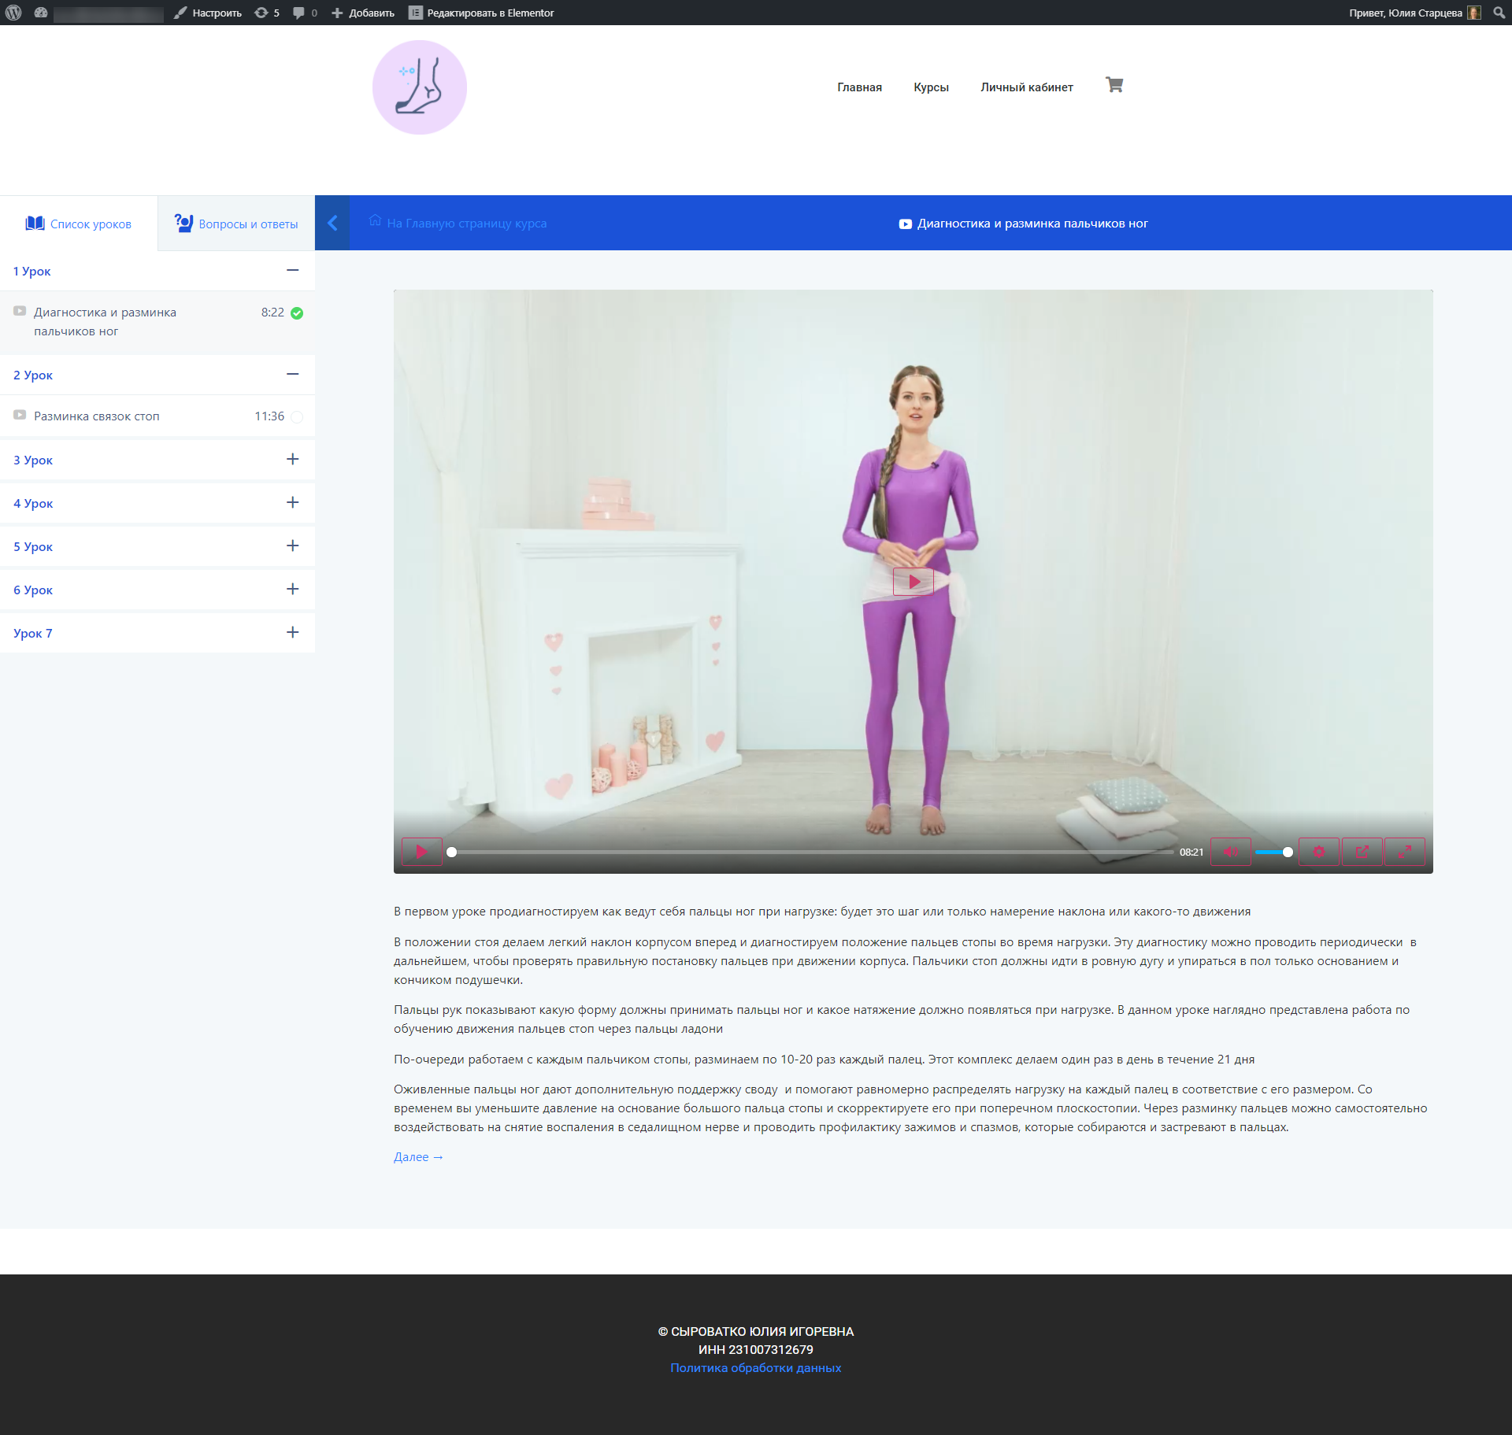Click the foot logo image

pos(419,87)
